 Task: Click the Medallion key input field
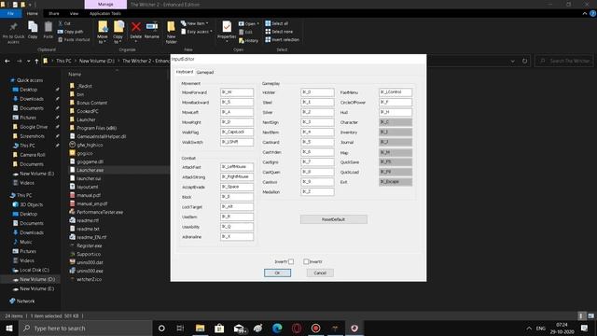click(x=317, y=191)
